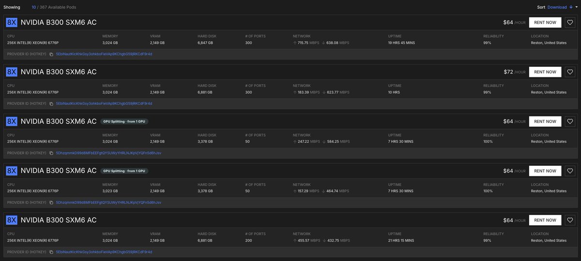The image size is (581, 261).
Task: Open provider ID link of 6,847 GB disk pod
Action: (x=104, y=54)
